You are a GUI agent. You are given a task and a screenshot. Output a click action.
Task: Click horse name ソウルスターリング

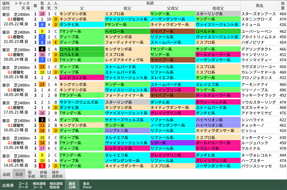point(259,102)
